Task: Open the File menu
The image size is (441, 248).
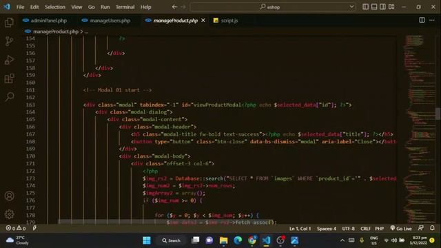Action: coord(20,7)
